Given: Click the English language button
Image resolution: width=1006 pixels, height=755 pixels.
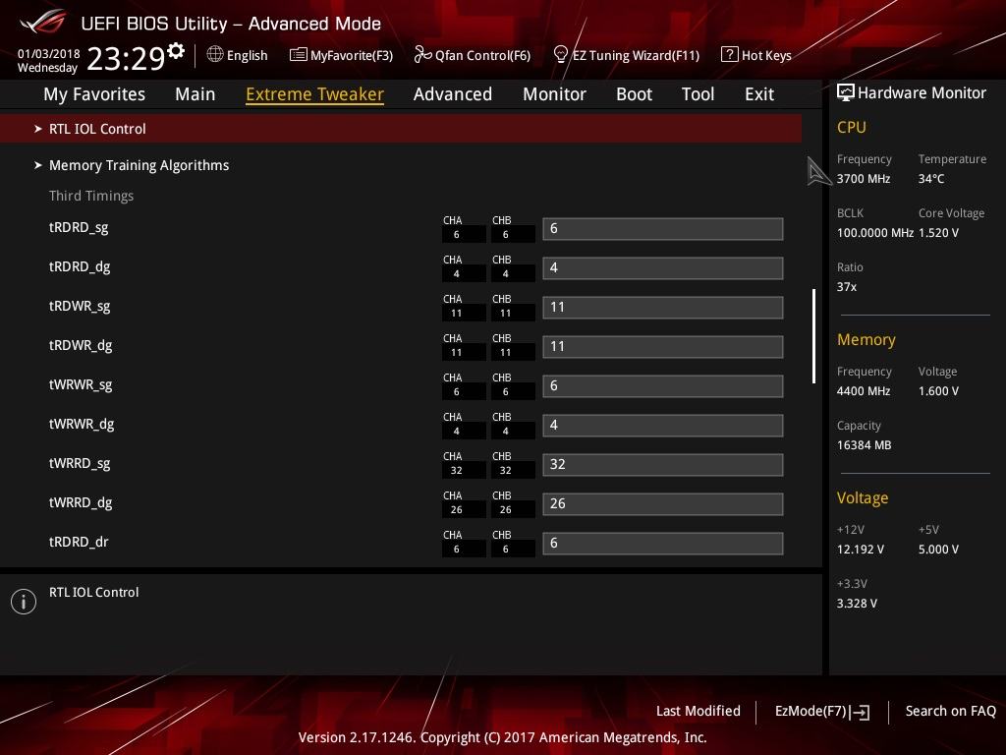Looking at the screenshot, I should tap(247, 55).
